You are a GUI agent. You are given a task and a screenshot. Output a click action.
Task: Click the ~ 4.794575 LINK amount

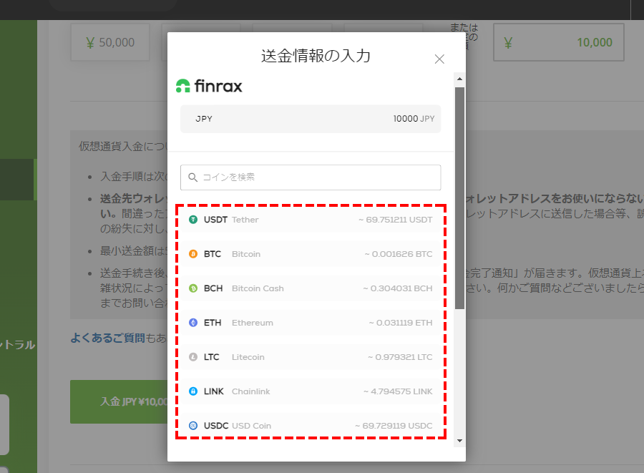point(398,391)
